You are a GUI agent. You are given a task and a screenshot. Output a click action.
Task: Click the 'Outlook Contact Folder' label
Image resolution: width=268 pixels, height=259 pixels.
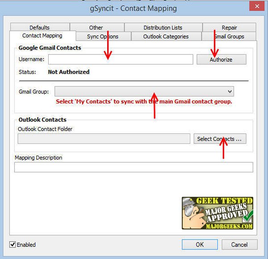pyautogui.click(x=45, y=129)
